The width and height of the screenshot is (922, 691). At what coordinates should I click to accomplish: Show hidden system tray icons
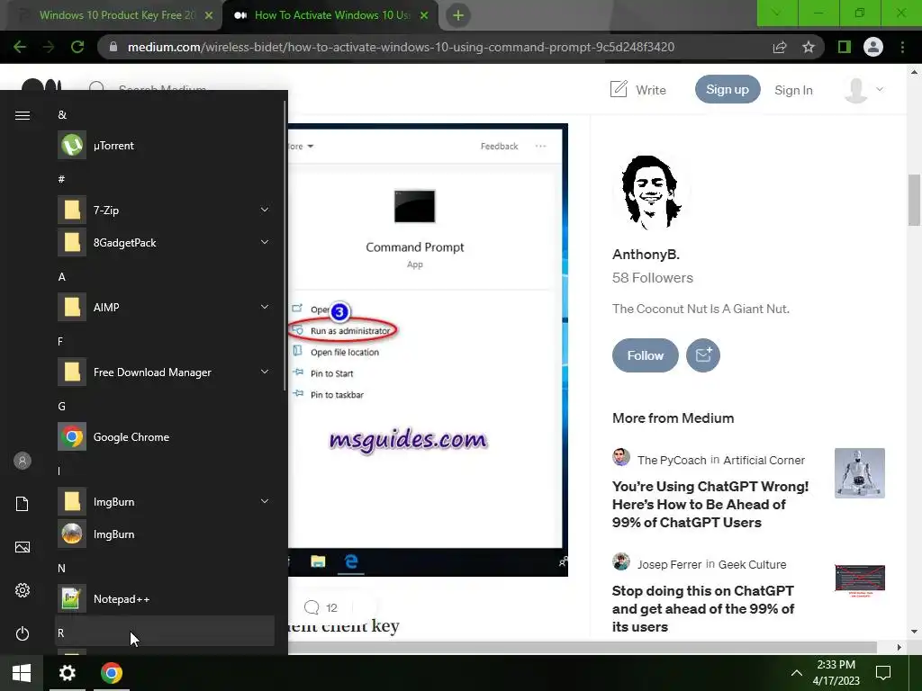tap(796, 673)
